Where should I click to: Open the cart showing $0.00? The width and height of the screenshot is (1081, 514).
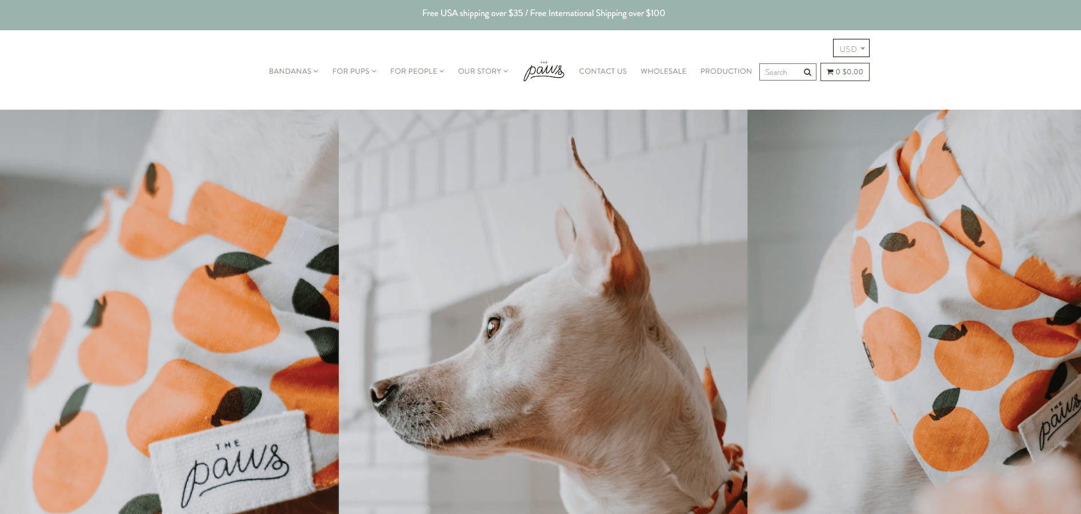(845, 72)
